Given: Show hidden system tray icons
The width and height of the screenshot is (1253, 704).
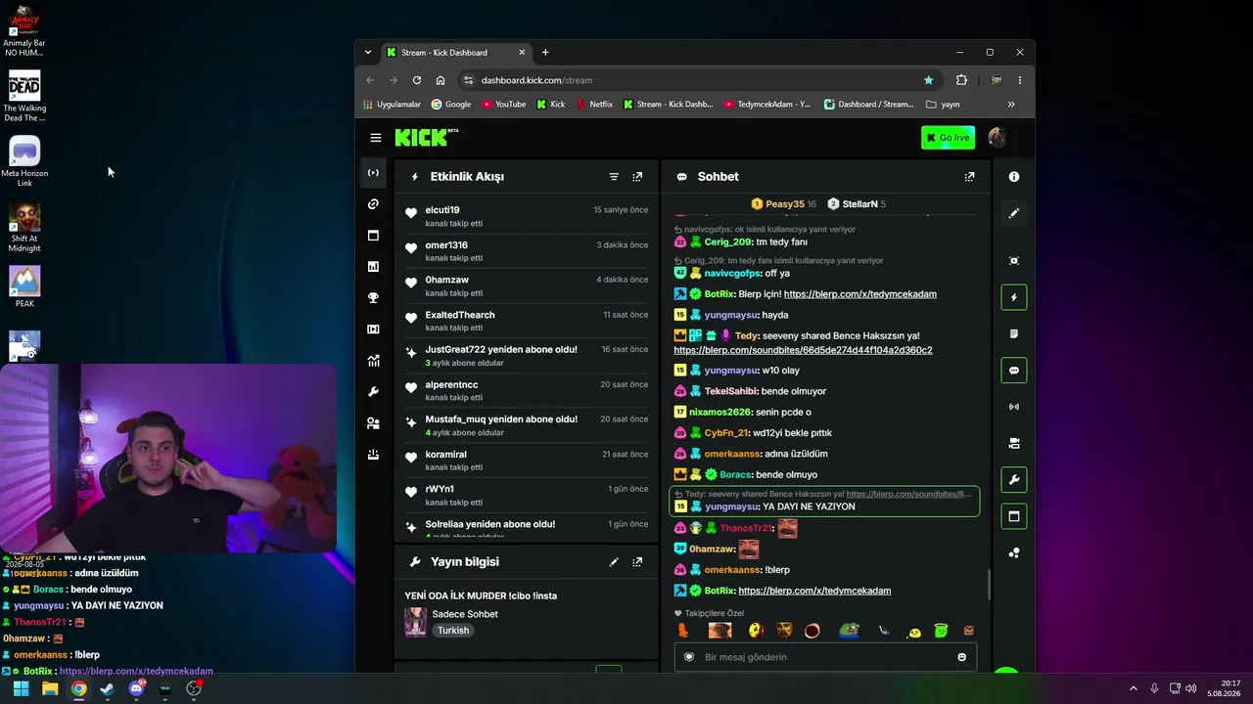Looking at the screenshot, I should [1134, 688].
